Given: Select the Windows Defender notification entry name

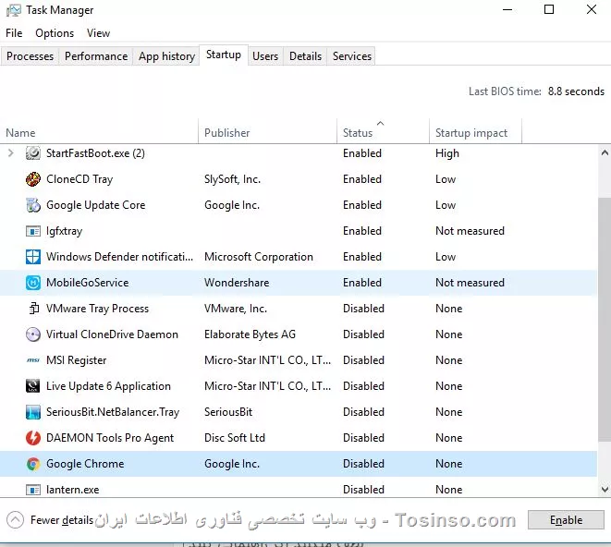Looking at the screenshot, I should (x=119, y=257).
